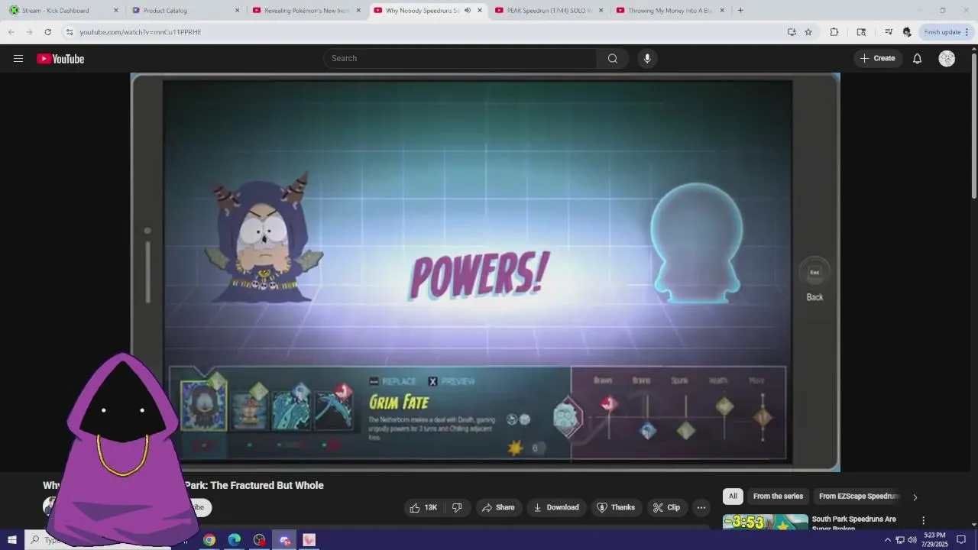Open Microsoft Edge from the taskbar
The image size is (978, 550).
[235, 540]
